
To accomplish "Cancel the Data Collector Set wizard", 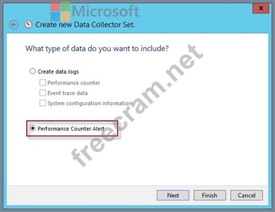I will tap(246, 195).
